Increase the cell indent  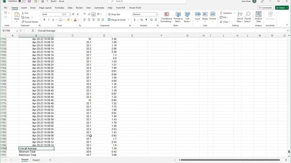click(x=103, y=20)
